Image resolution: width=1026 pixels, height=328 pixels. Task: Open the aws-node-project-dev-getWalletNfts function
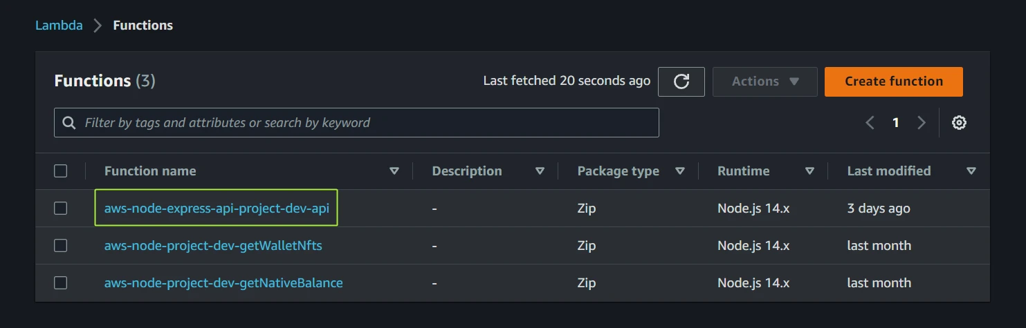[x=213, y=246]
